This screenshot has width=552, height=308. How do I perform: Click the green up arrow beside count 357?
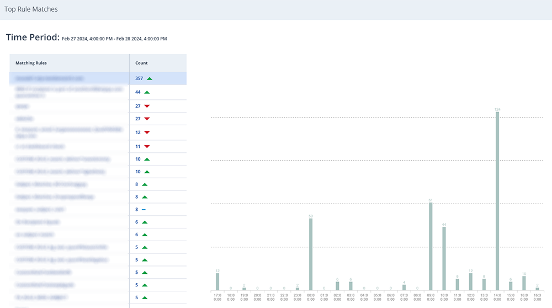150,78
